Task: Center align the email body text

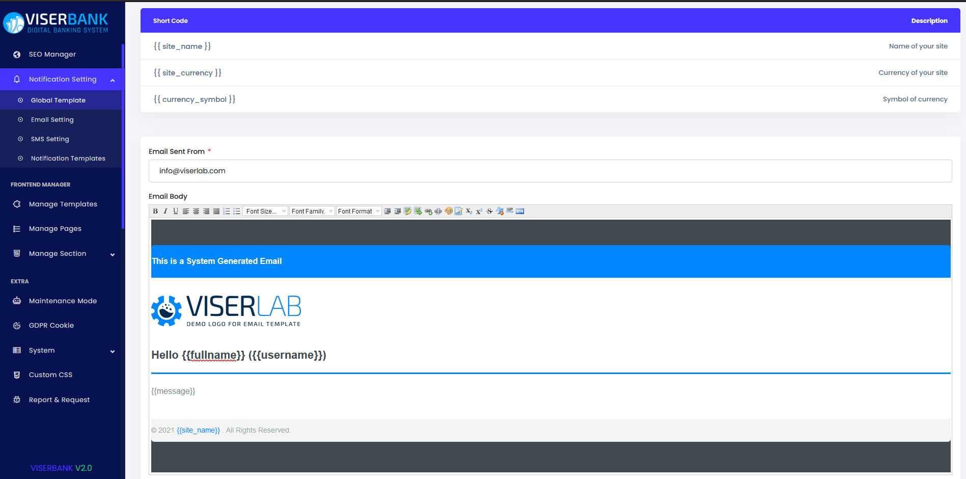Action: point(196,211)
